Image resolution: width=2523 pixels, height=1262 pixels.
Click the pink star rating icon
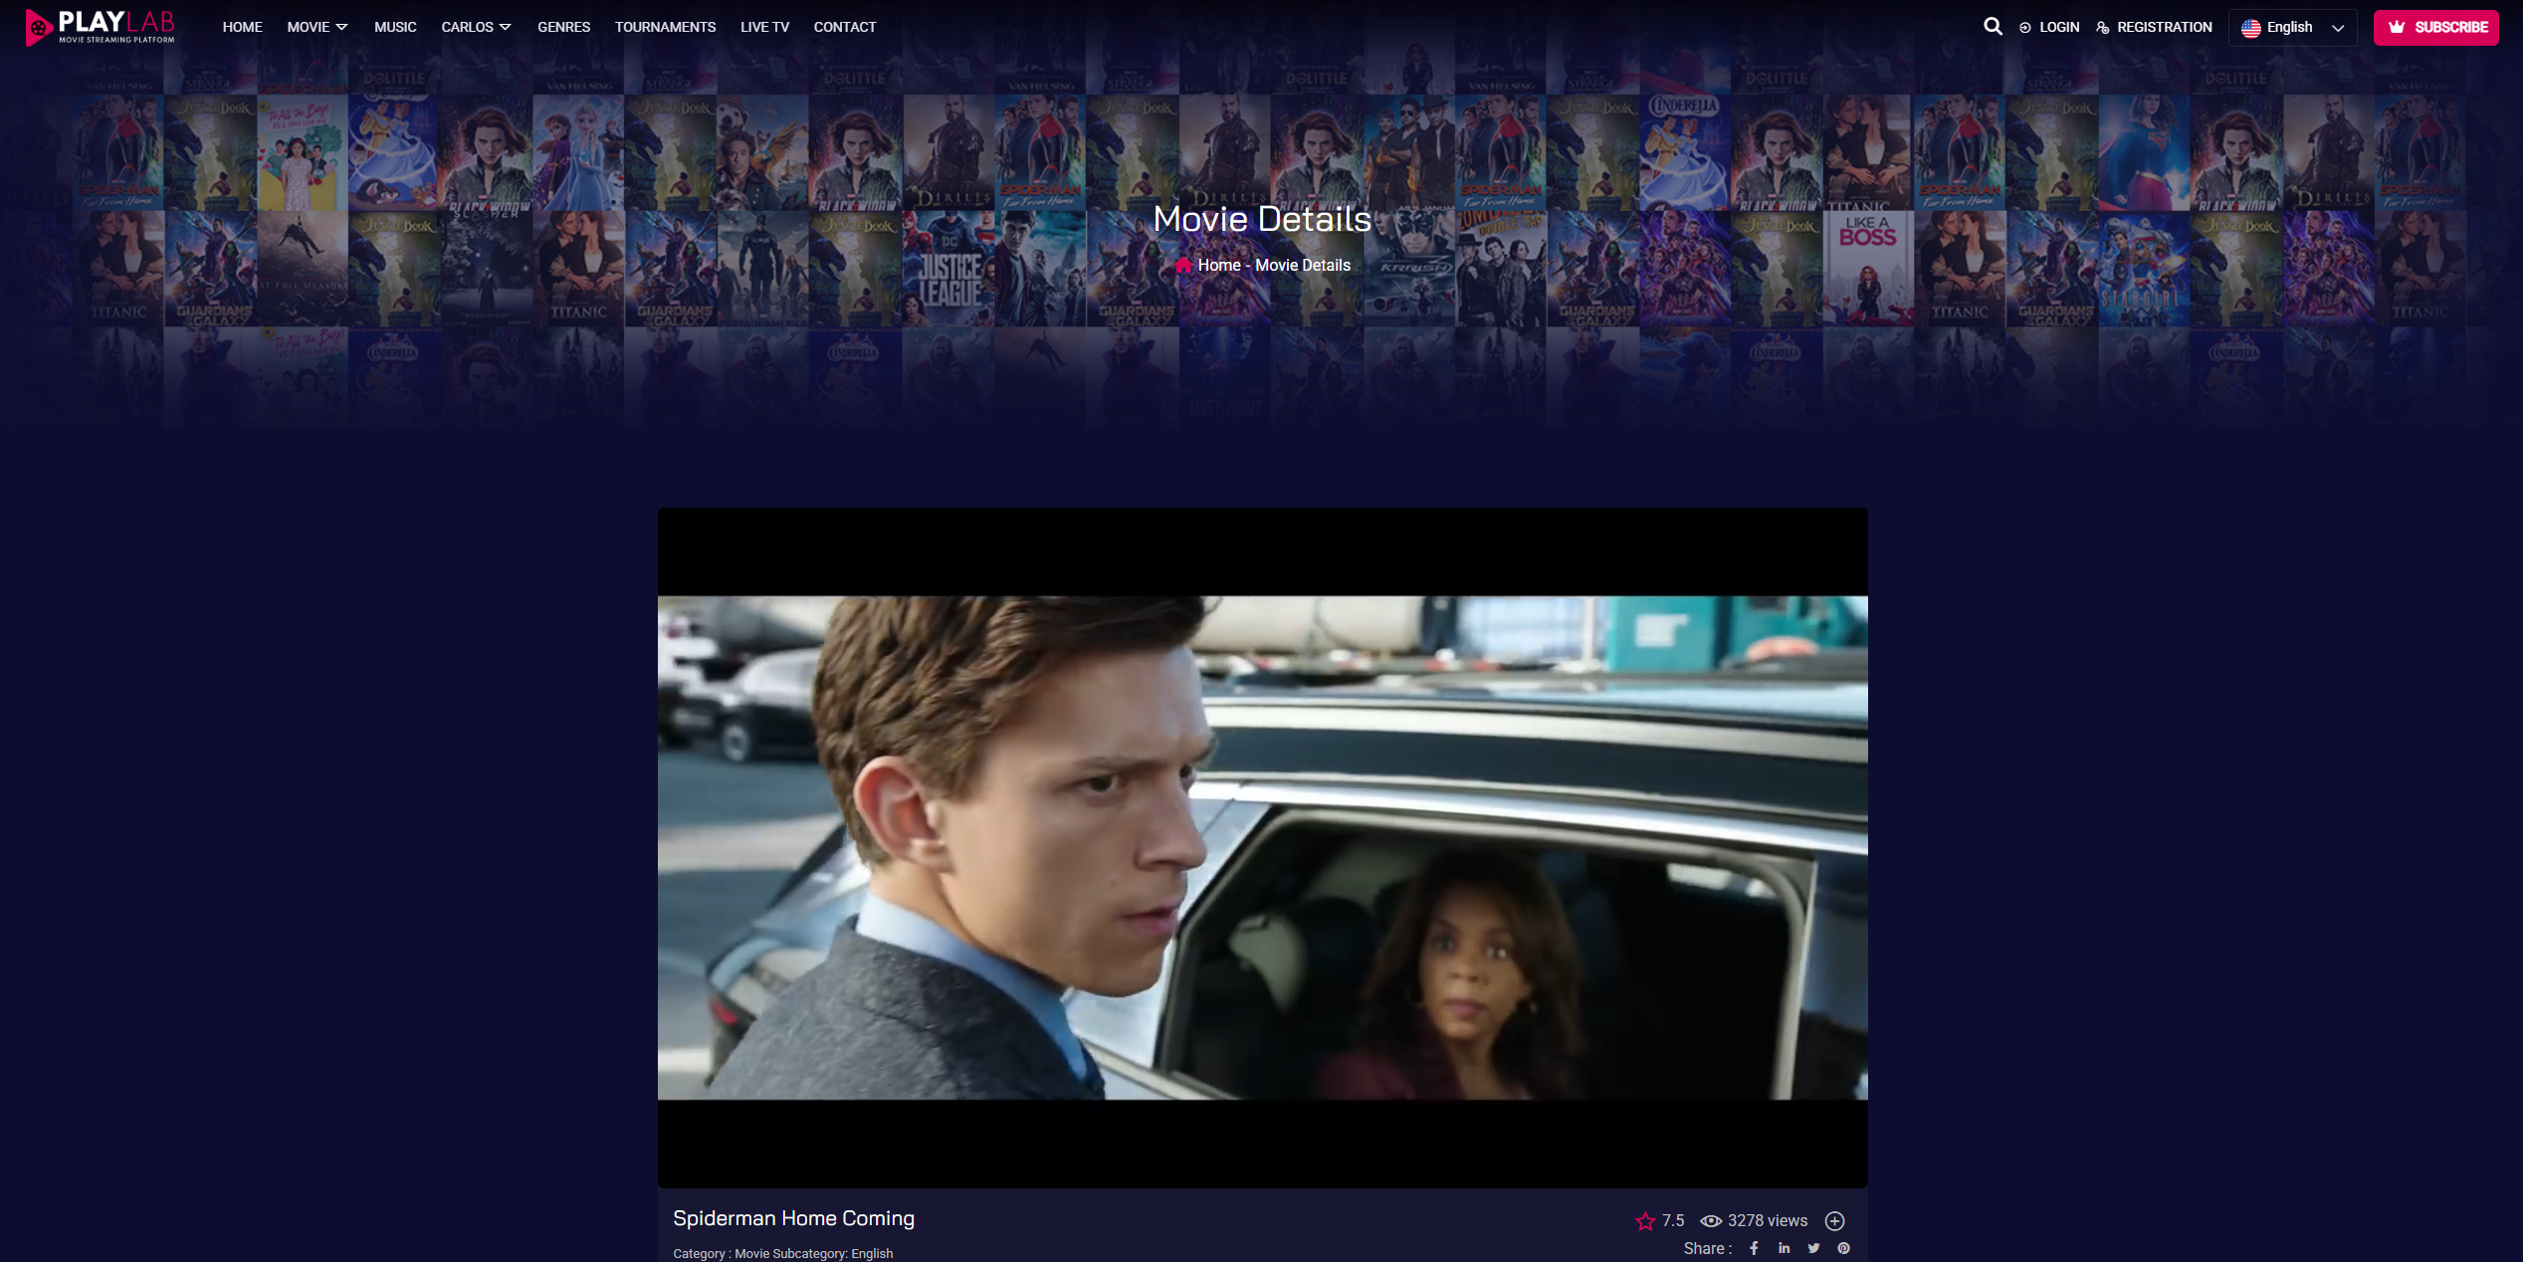coord(1645,1221)
